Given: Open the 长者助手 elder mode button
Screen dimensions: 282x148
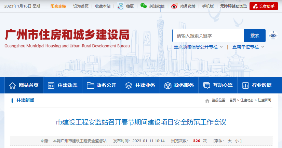Looking at the screenshot, I should (264, 6).
